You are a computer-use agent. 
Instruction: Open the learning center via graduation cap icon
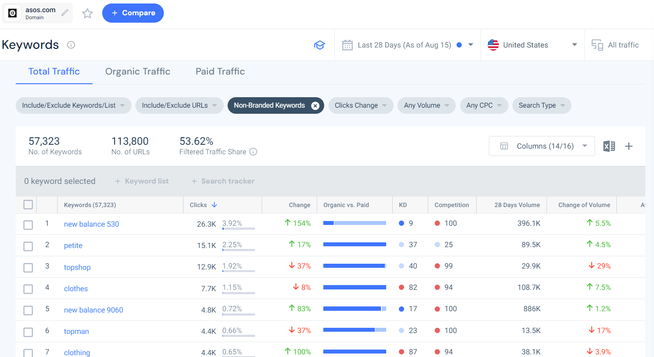(x=320, y=45)
